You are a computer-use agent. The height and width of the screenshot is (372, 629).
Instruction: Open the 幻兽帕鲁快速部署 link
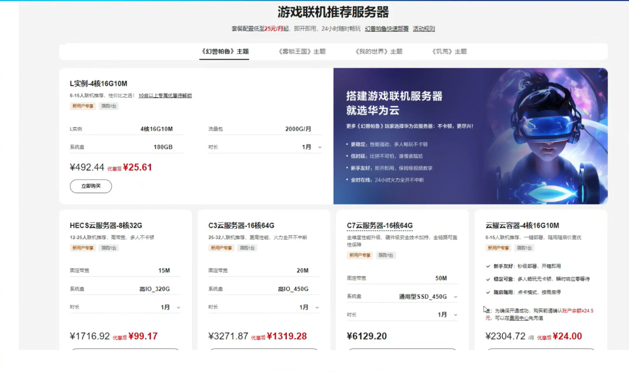387,29
